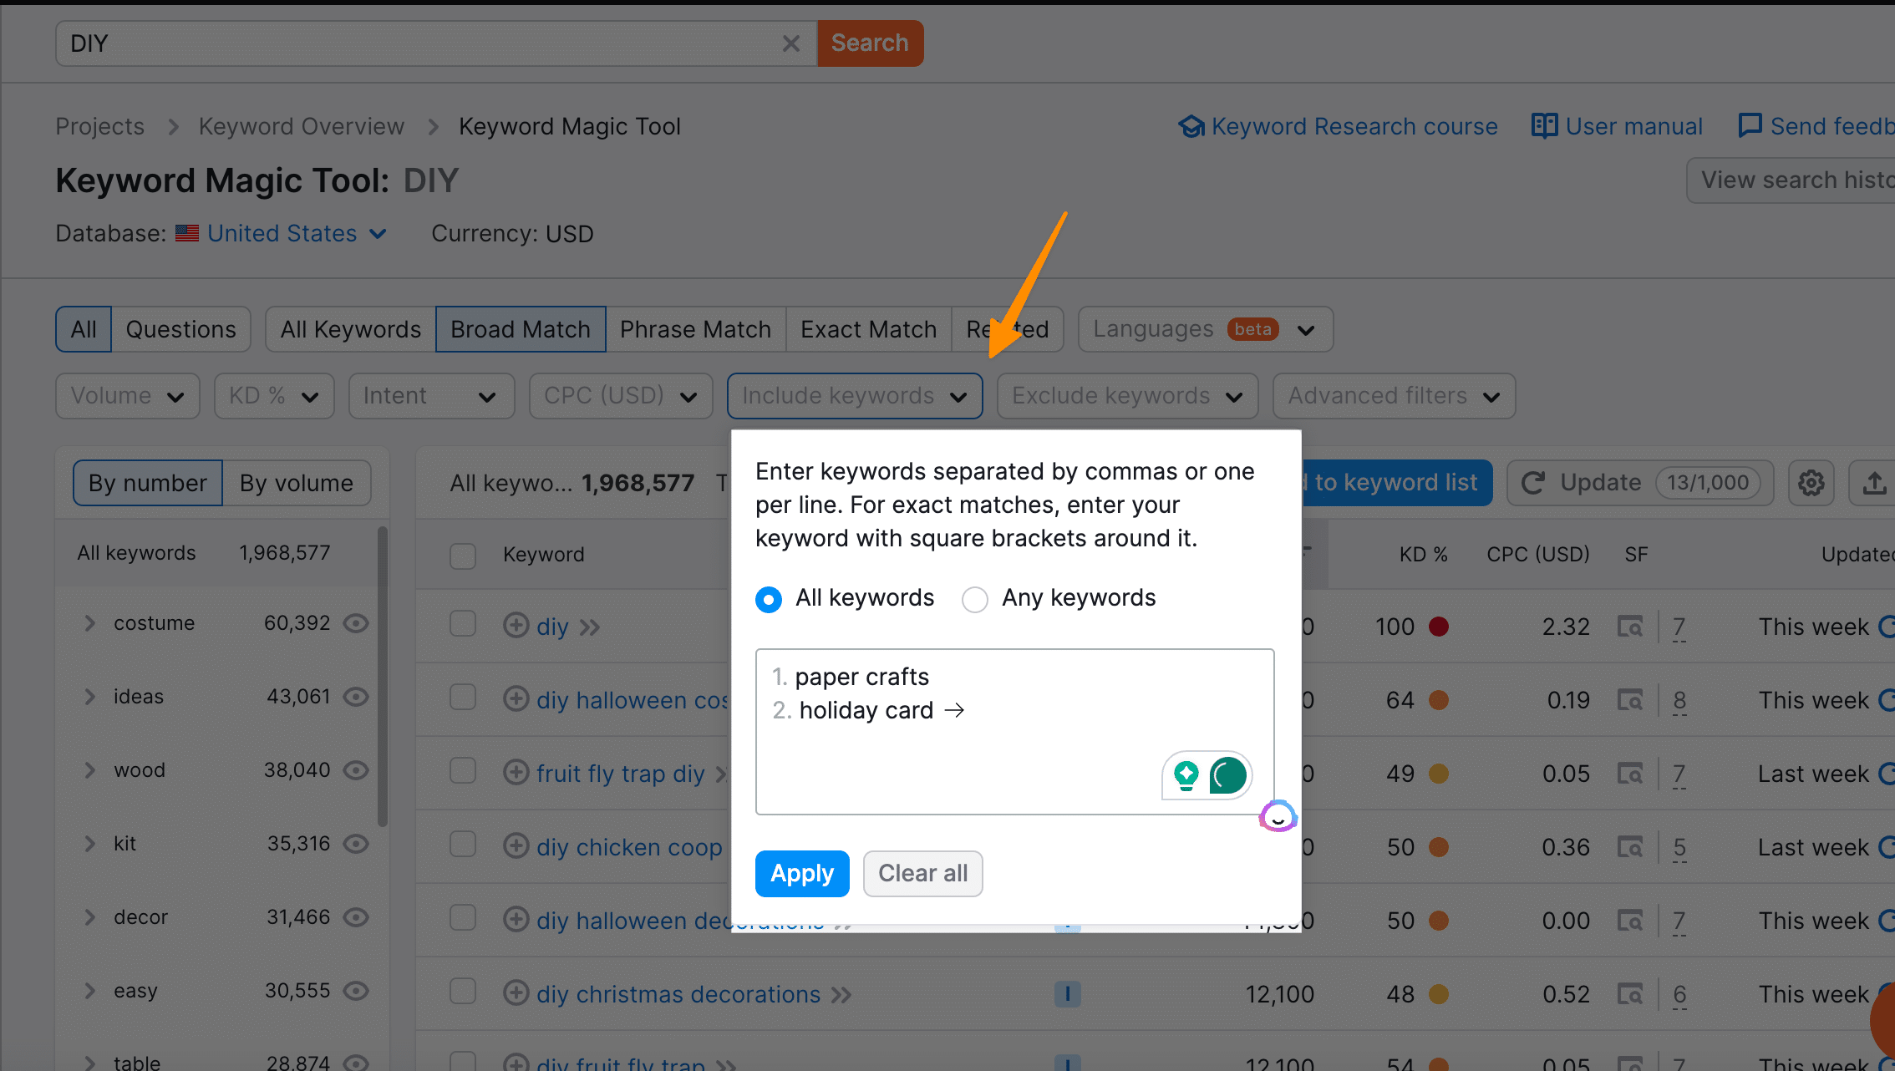The height and width of the screenshot is (1071, 1895).
Task: Click the settings gear icon
Action: point(1811,483)
